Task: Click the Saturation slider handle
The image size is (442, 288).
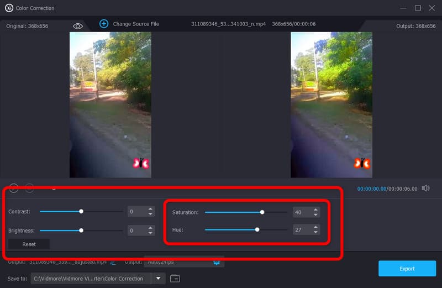Action: coord(262,212)
